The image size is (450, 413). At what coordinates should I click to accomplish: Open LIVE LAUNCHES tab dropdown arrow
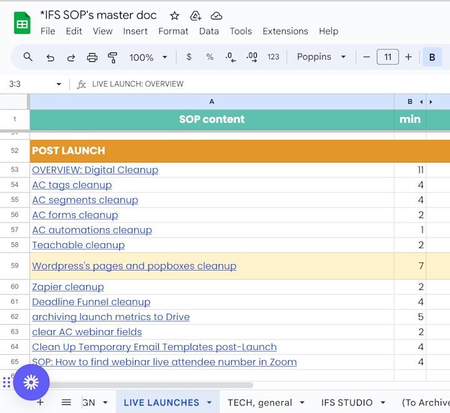[x=209, y=402]
